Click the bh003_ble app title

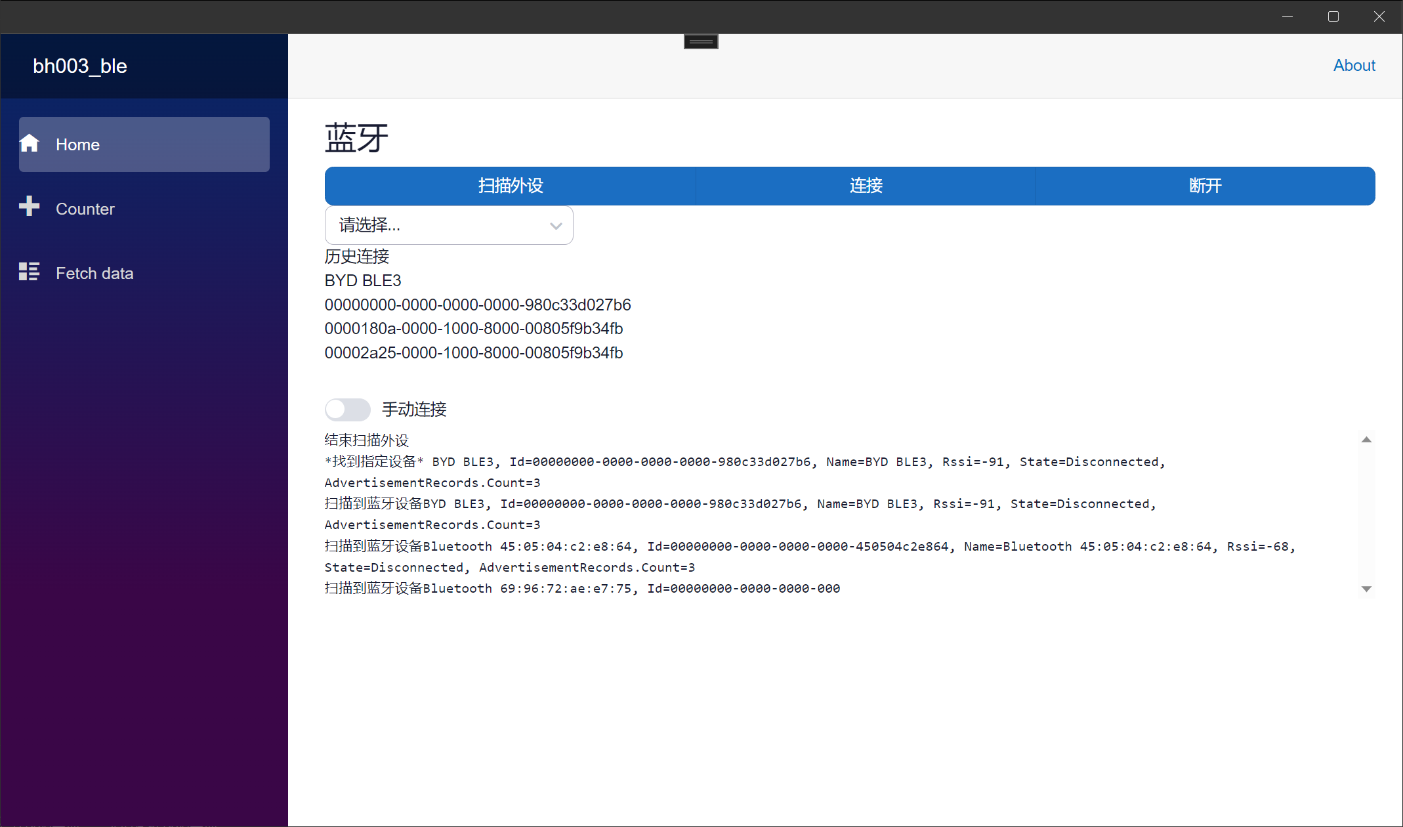(80, 66)
